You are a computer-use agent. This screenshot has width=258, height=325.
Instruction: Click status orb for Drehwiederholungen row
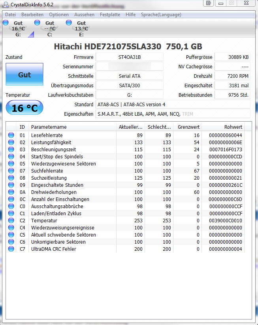tap(11, 192)
